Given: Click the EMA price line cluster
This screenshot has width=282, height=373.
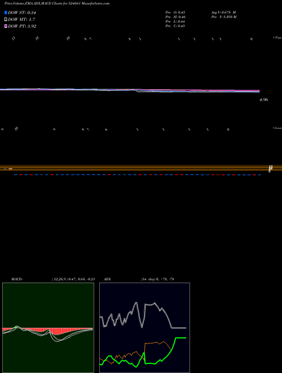Looking at the screenshot, I should (x=130, y=90).
